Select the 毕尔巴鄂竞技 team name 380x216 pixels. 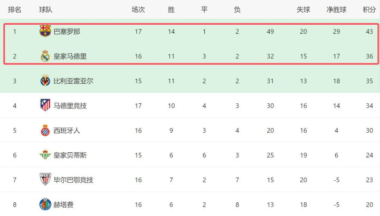(x=73, y=180)
